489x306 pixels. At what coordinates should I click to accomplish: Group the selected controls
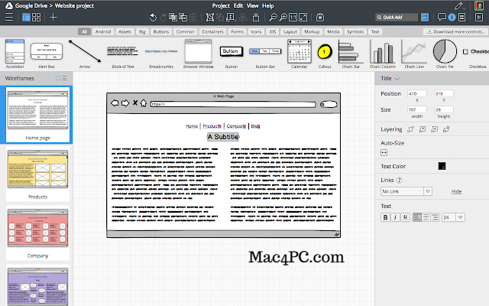(210, 17)
